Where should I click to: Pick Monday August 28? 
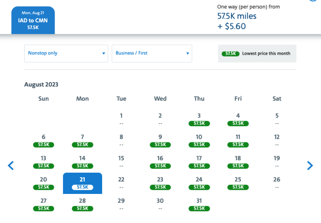(x=82, y=204)
